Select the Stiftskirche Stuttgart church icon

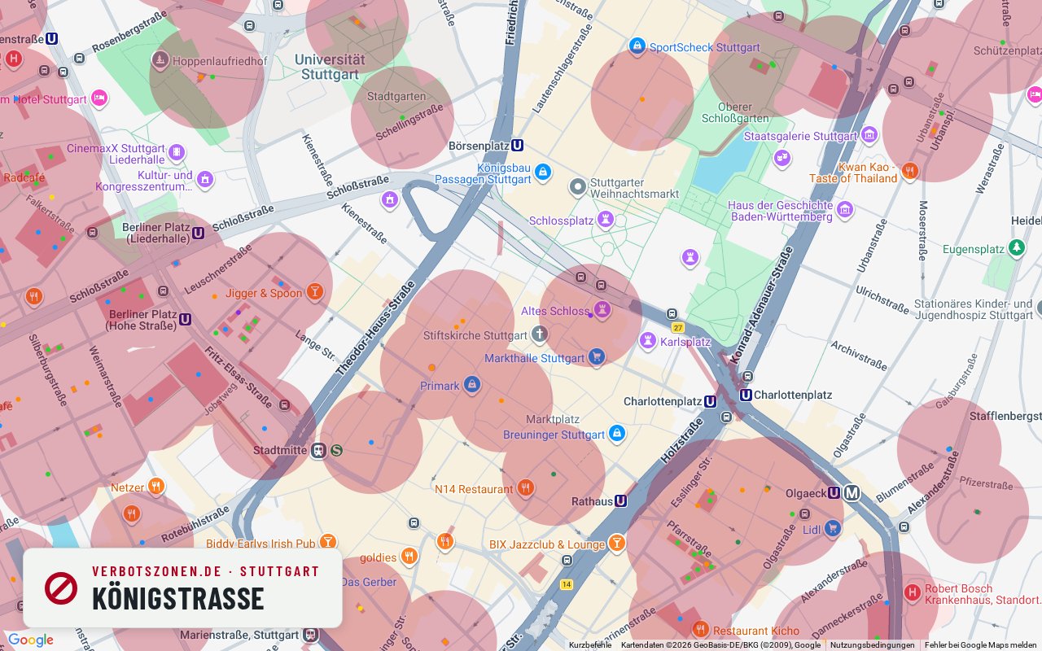point(540,334)
